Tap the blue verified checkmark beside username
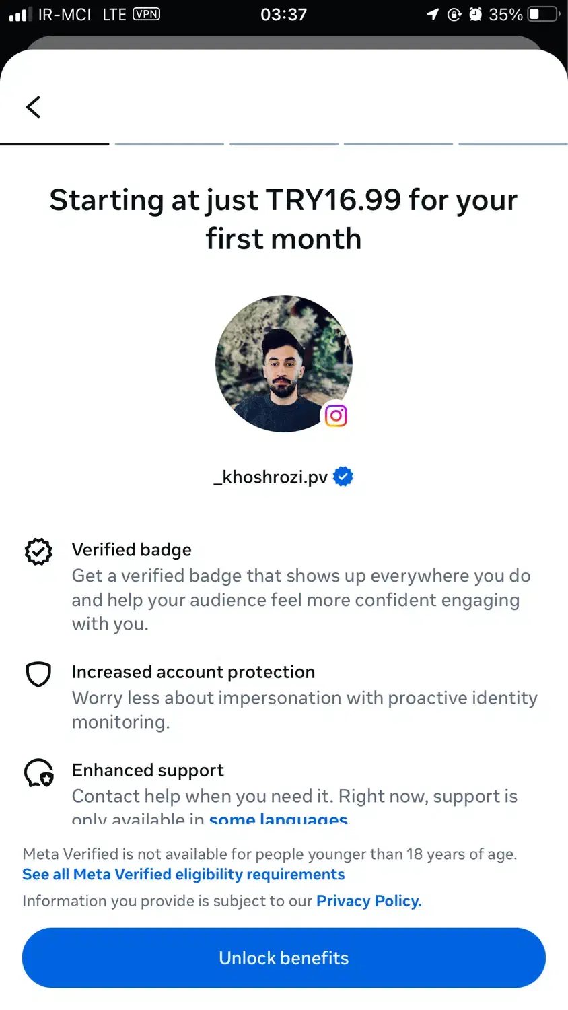Image resolution: width=568 pixels, height=1010 pixels. point(343,477)
